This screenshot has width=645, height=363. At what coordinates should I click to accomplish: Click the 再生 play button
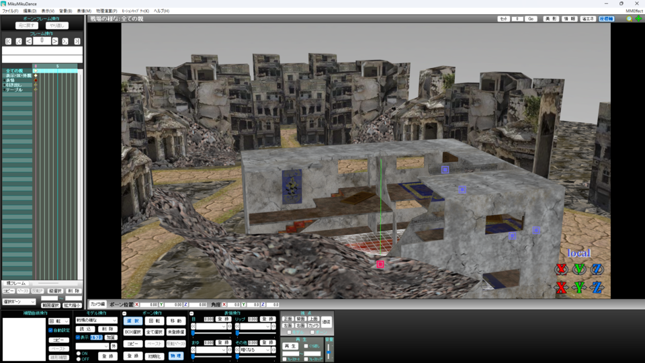click(x=290, y=346)
